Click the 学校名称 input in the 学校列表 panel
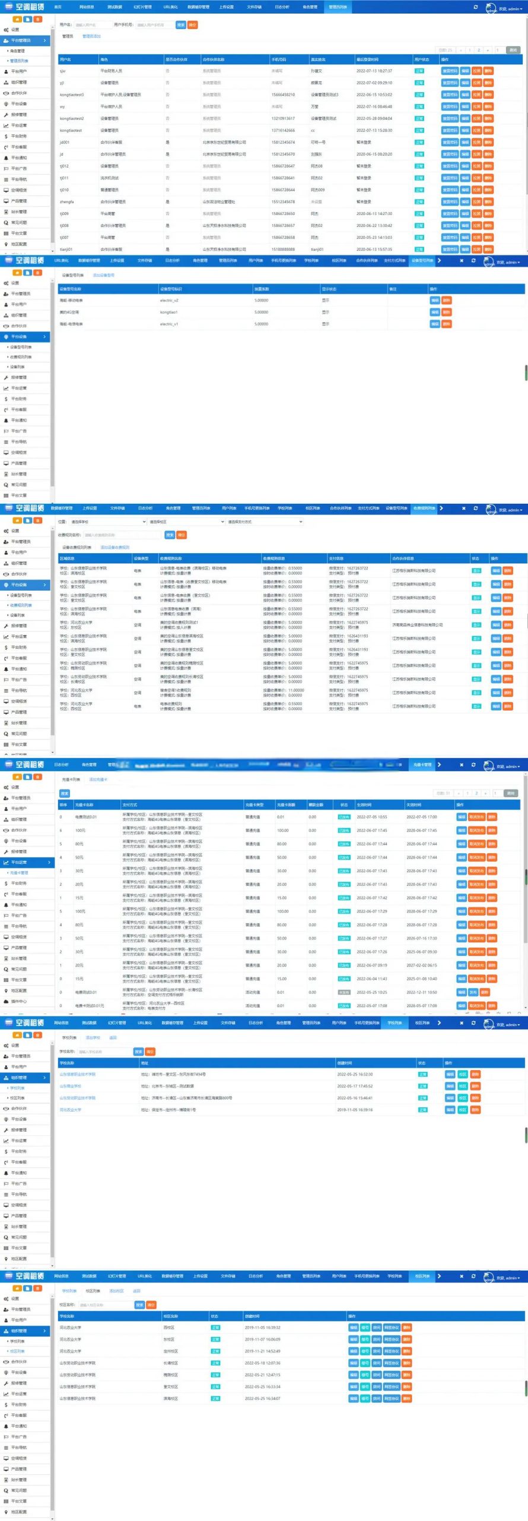 [x=104, y=1051]
